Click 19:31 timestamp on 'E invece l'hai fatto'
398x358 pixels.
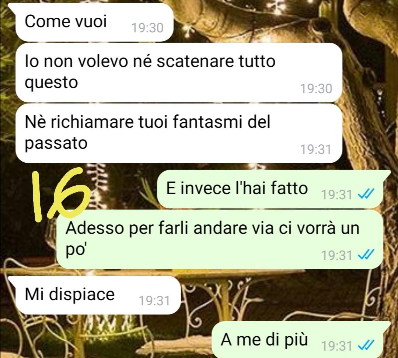(337, 194)
